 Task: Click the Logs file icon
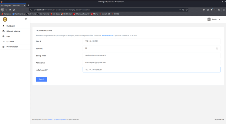point(3,37)
